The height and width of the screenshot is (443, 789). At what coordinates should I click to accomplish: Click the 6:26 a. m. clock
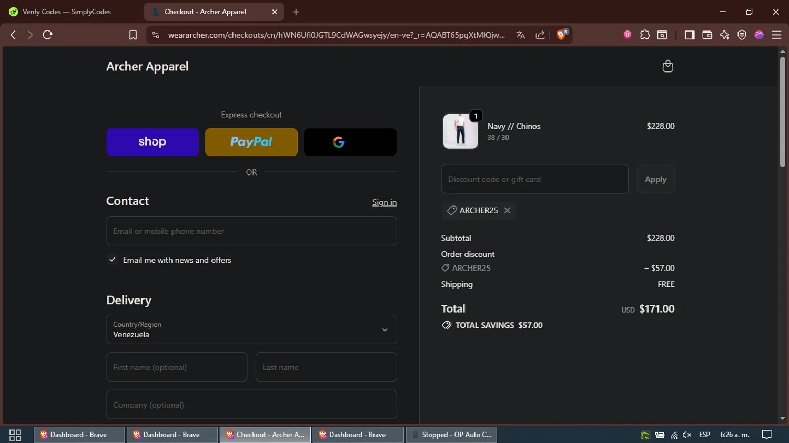(735, 435)
